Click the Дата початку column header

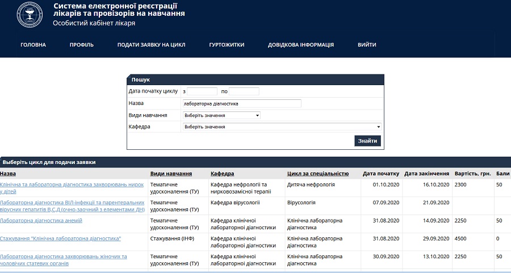(x=381, y=174)
